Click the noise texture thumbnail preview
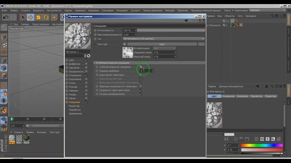291x163 pixels. pos(128,53)
